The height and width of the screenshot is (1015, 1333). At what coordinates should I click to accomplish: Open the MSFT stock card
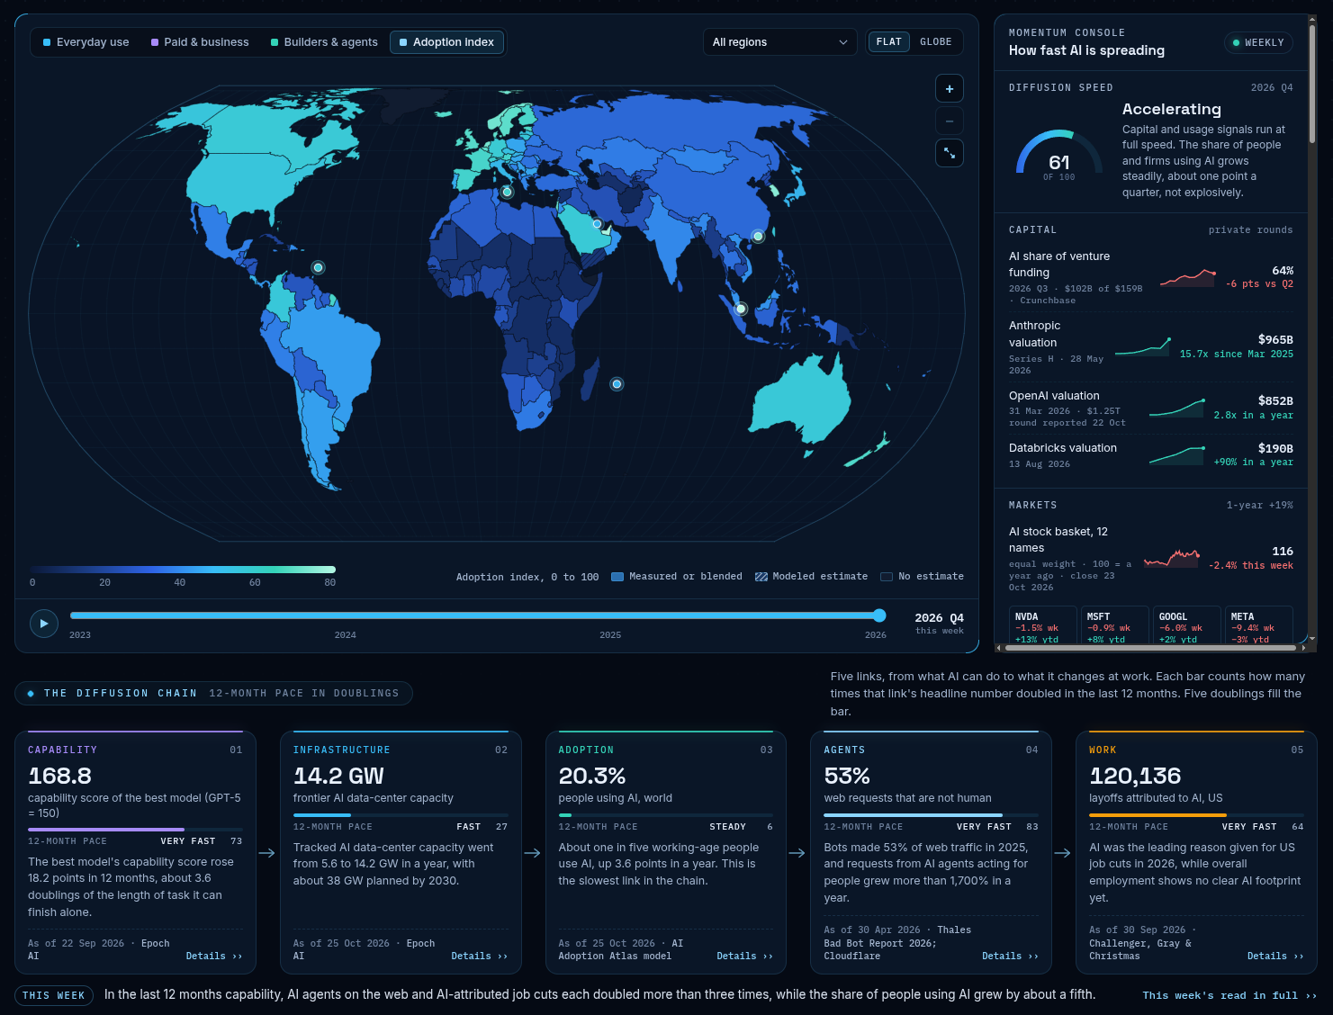point(1115,626)
